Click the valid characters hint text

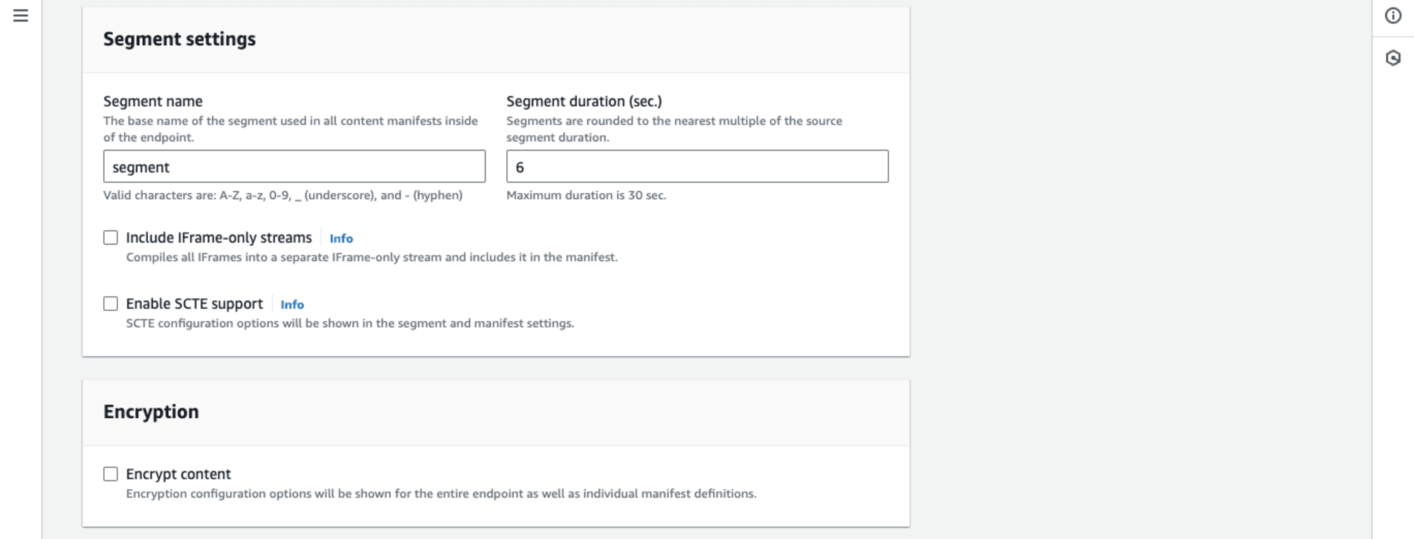283,195
